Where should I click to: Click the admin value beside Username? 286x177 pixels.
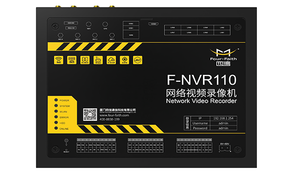[223, 123]
